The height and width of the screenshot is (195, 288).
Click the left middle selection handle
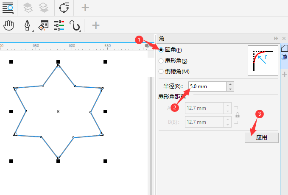tap(11, 111)
